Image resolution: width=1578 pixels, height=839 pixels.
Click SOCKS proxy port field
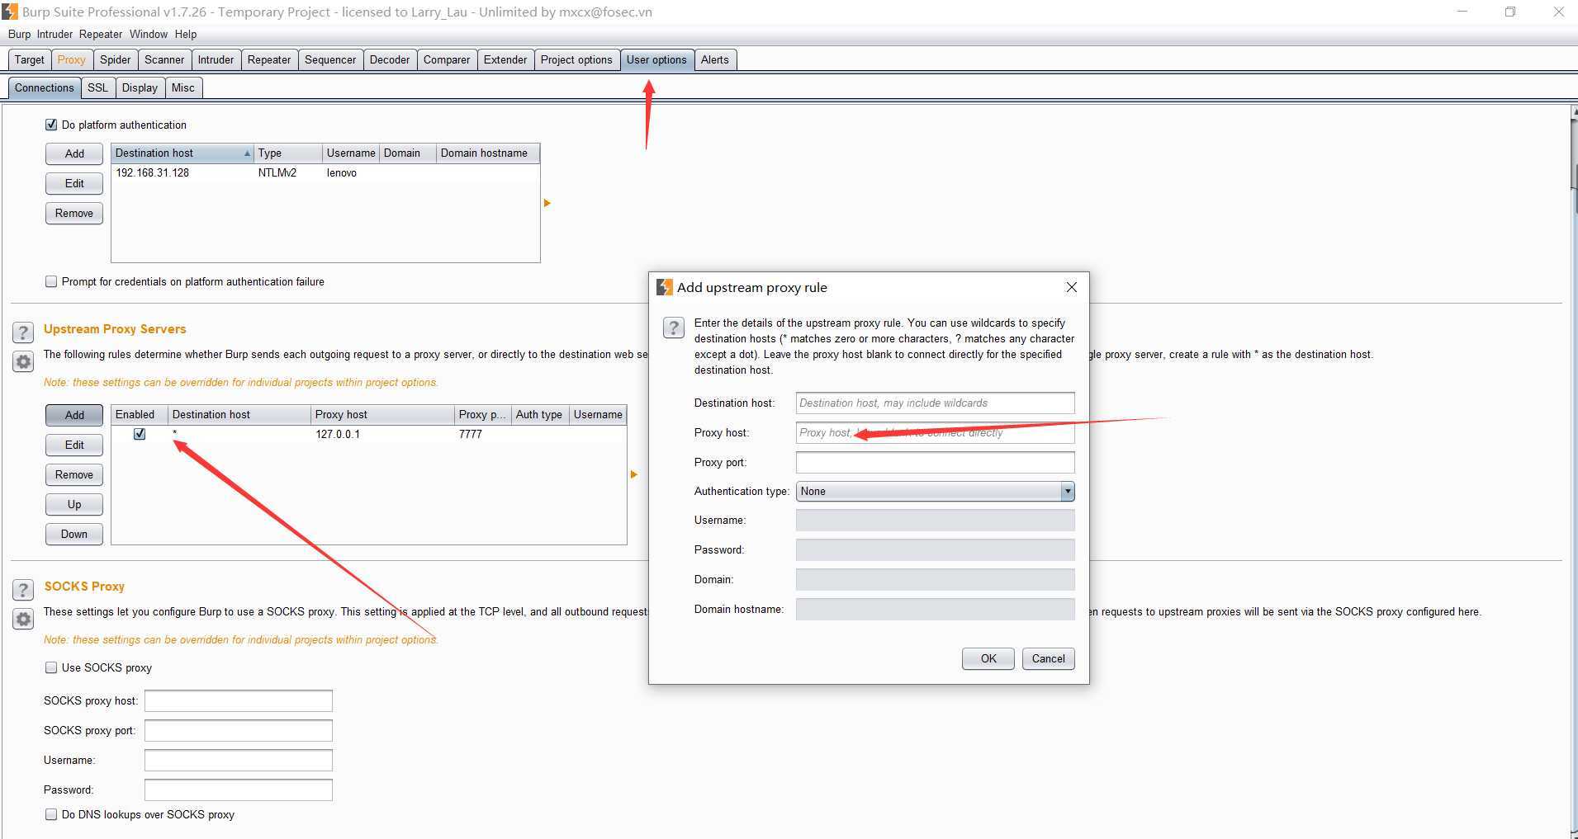pyautogui.click(x=238, y=730)
